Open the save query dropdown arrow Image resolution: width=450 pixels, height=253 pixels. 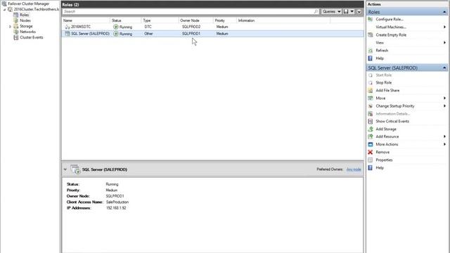(352, 11)
